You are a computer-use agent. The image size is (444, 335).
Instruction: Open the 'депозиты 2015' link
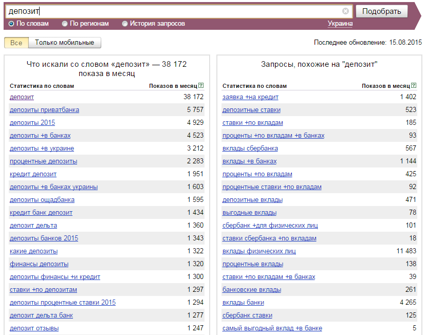[32, 123]
